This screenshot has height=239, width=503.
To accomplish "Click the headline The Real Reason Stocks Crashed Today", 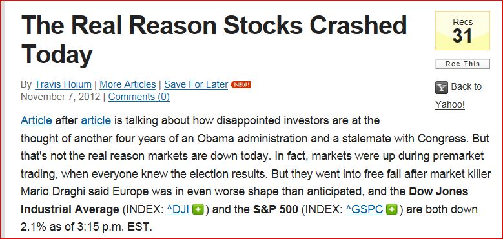I will (214, 39).
